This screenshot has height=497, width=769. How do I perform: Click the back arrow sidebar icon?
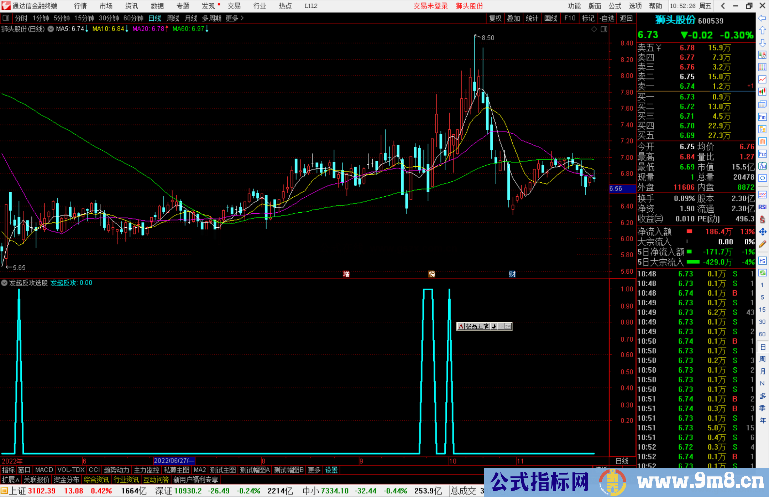(x=762, y=18)
